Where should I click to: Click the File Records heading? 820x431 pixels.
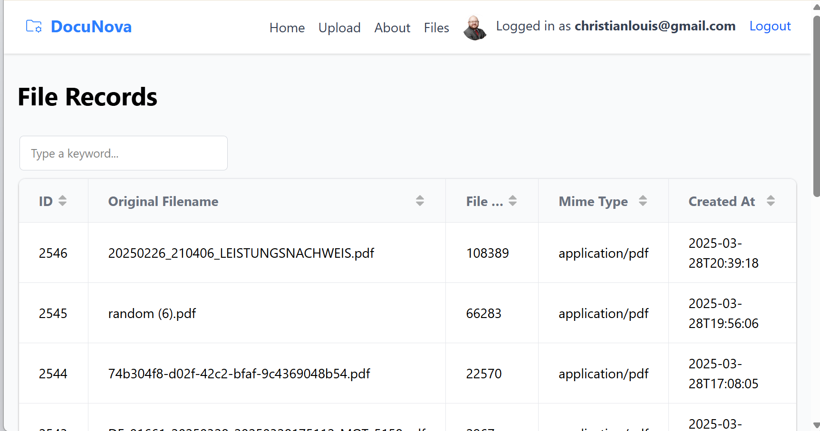point(87,97)
